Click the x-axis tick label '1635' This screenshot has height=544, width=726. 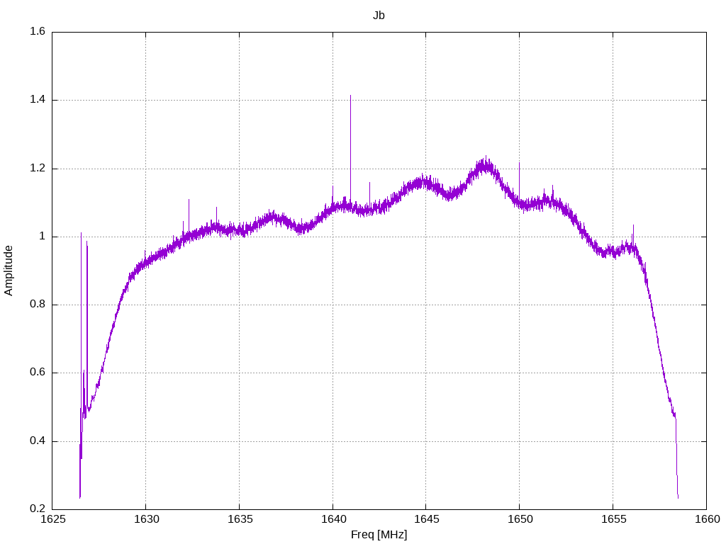coord(240,519)
